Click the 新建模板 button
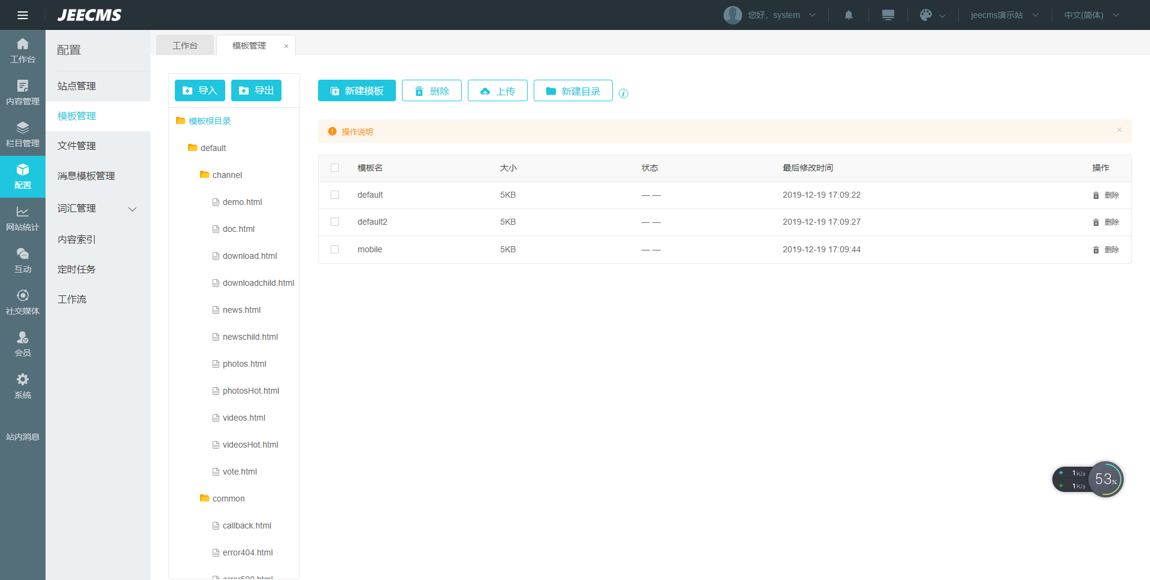The image size is (1150, 580). coord(357,90)
